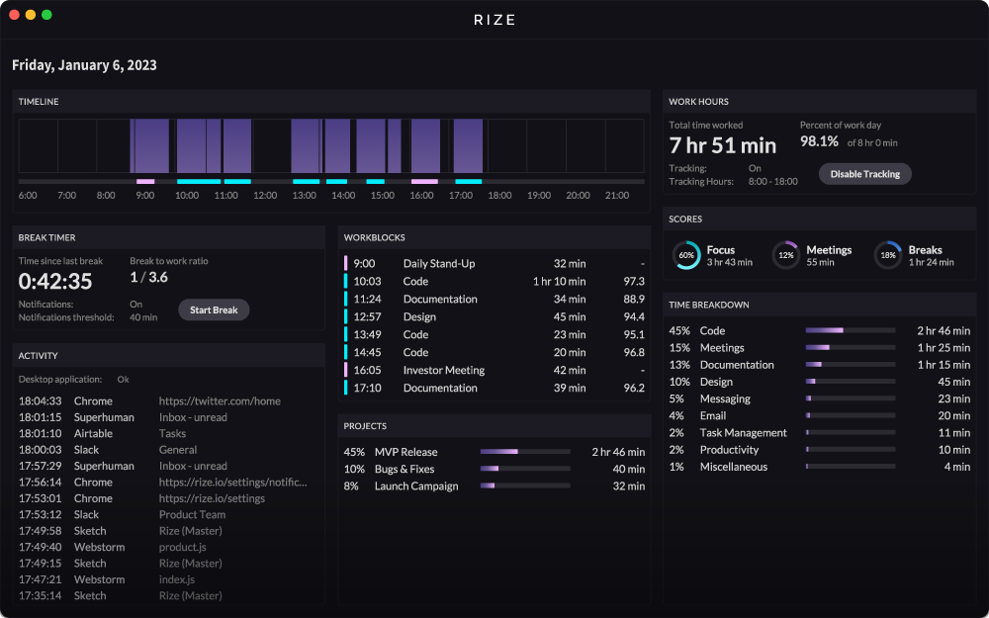The height and width of the screenshot is (618, 989).
Task: Select the MVP Release project row
Action: click(x=494, y=452)
